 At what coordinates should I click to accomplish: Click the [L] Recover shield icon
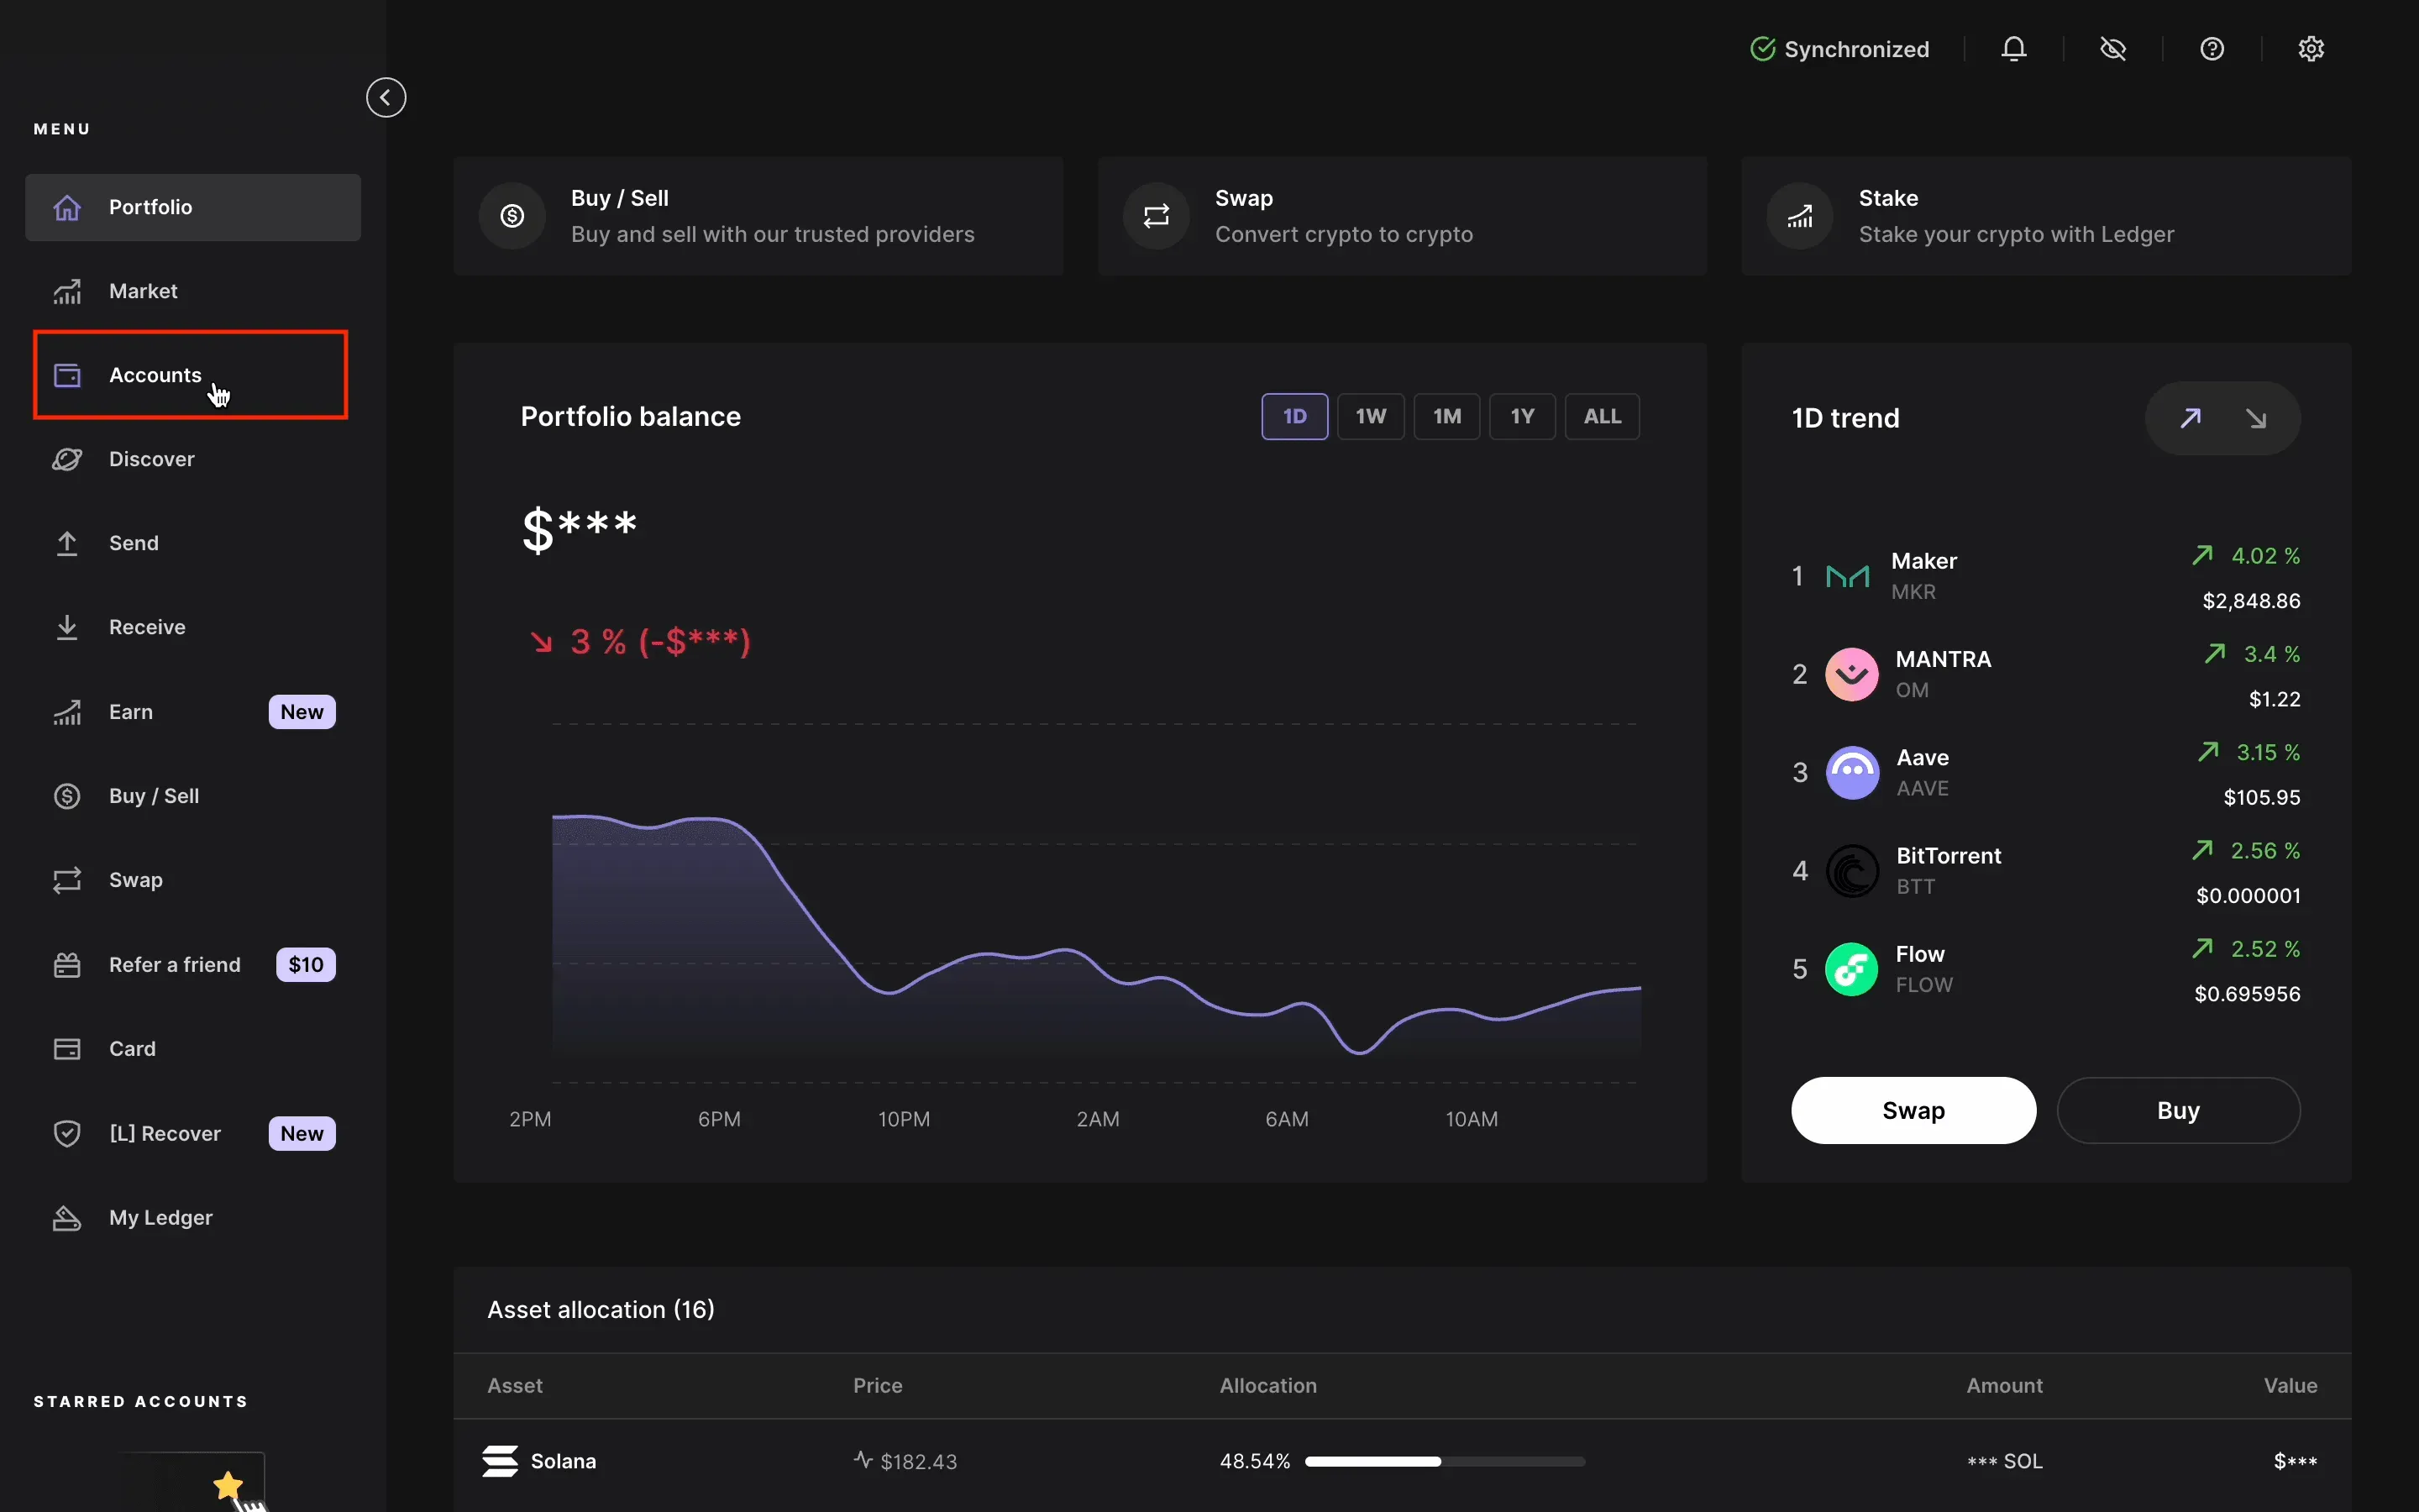click(x=67, y=1133)
